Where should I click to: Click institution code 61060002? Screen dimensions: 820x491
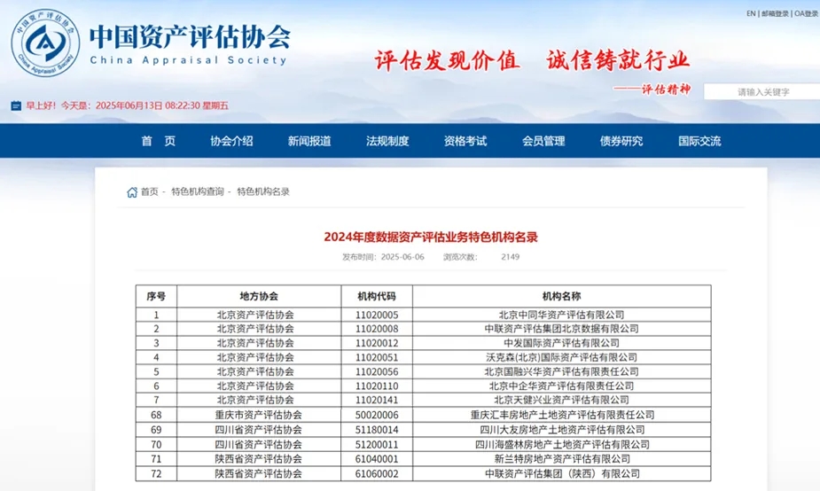tap(377, 474)
